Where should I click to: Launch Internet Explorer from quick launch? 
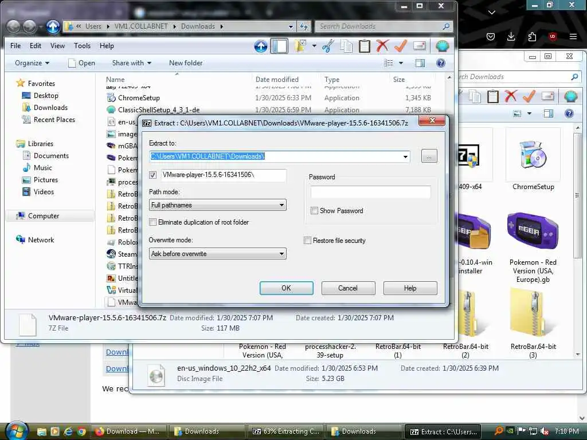tap(68, 431)
